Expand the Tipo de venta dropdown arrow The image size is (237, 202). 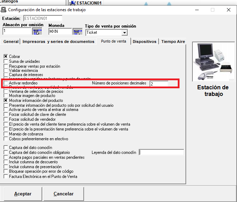coord(124,32)
